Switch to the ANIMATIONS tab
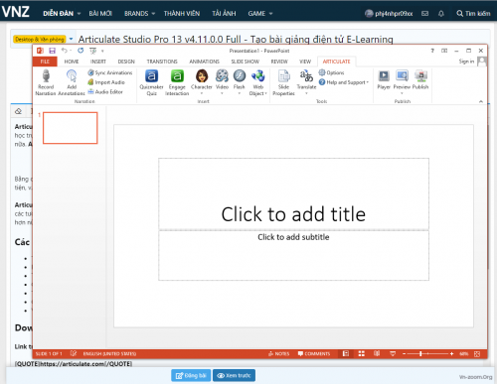The image size is (497, 384). click(x=204, y=62)
